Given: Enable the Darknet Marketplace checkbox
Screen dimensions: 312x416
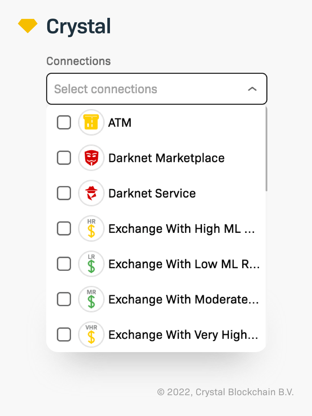Looking at the screenshot, I should (x=64, y=158).
